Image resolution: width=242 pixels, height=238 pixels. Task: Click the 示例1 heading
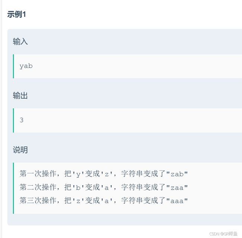(16, 15)
